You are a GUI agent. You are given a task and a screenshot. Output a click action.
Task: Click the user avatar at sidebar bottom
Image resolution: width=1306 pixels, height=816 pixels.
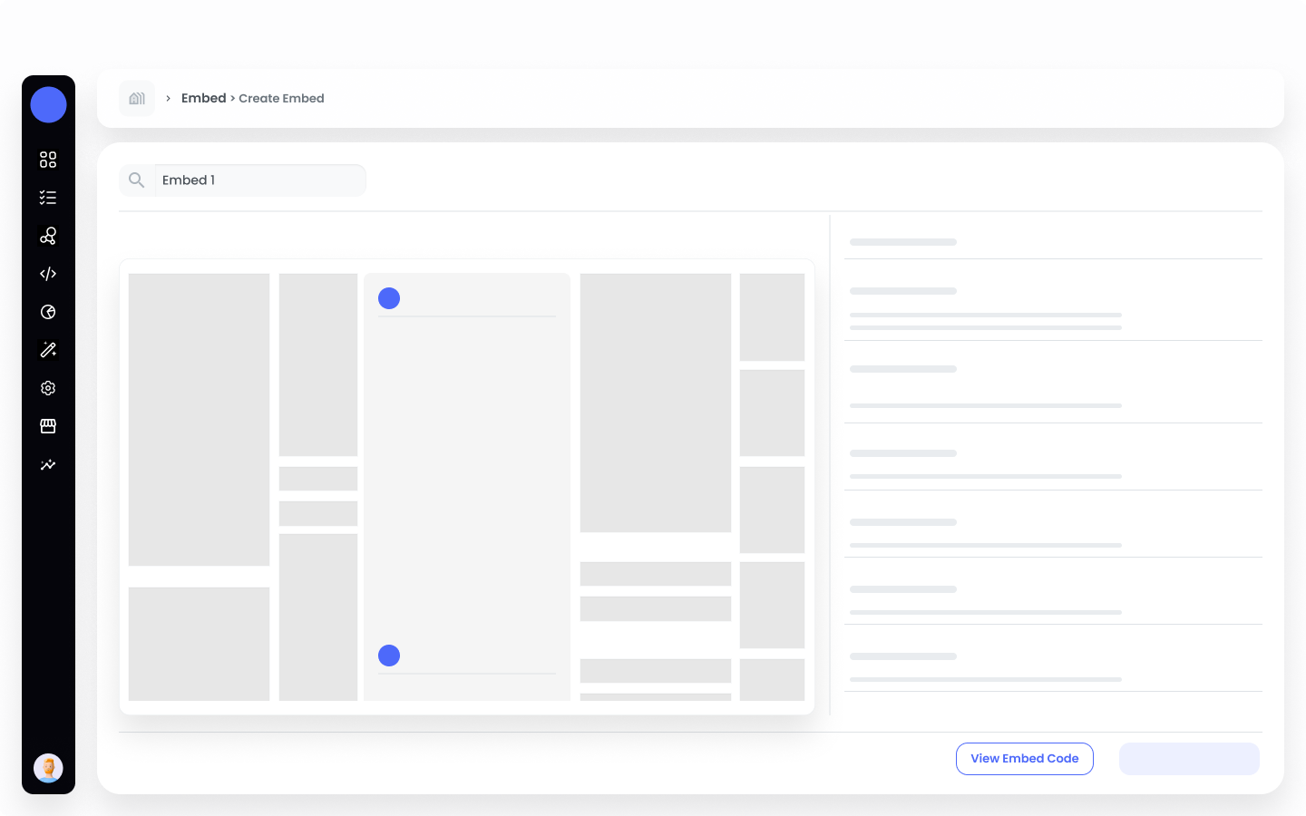(x=48, y=768)
